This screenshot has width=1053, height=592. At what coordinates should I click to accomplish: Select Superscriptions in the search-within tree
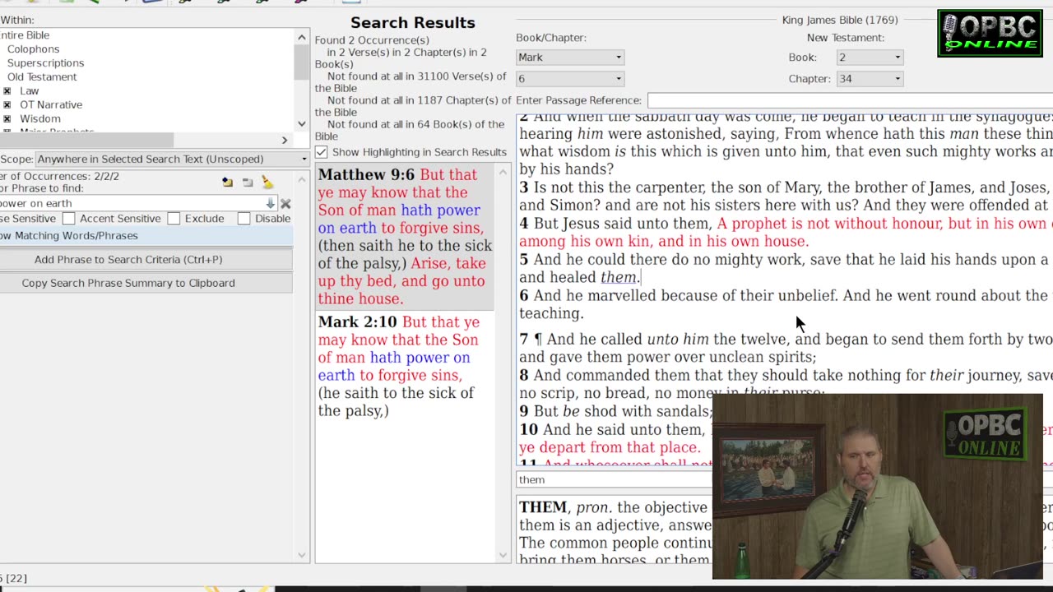click(45, 62)
